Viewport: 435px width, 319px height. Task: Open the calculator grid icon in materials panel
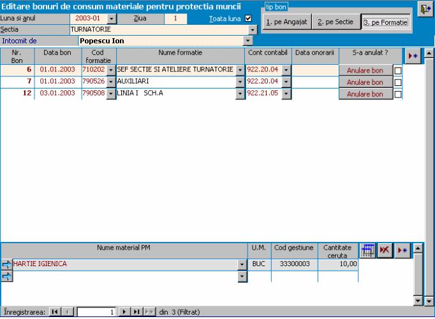367,250
